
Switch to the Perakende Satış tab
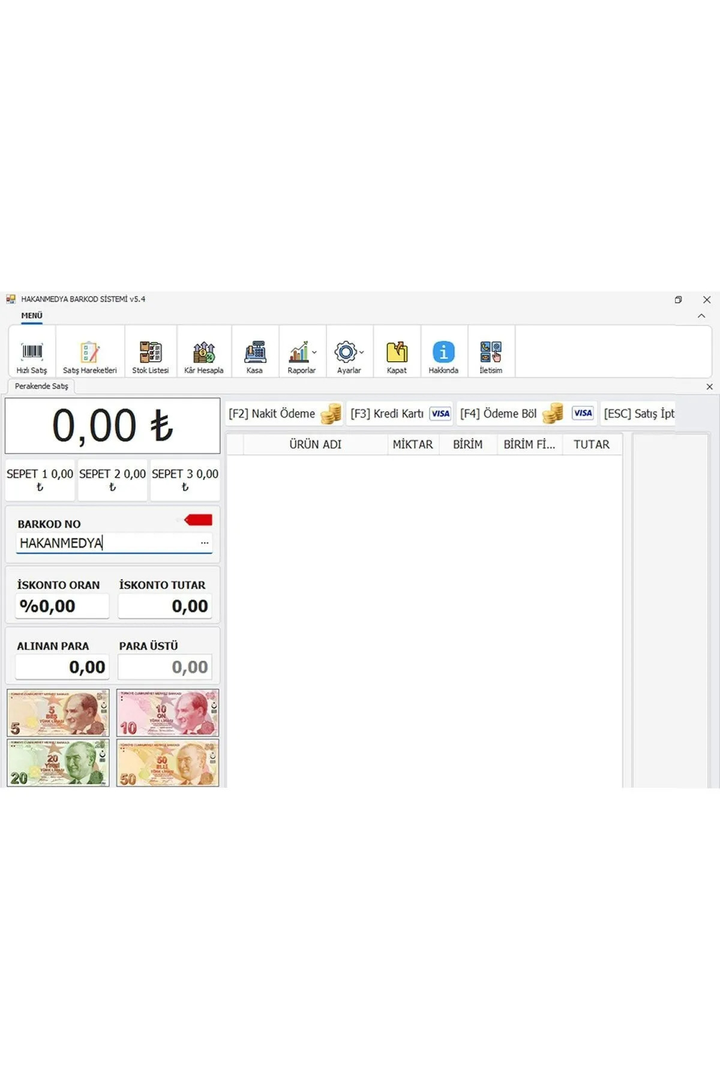tap(41, 386)
